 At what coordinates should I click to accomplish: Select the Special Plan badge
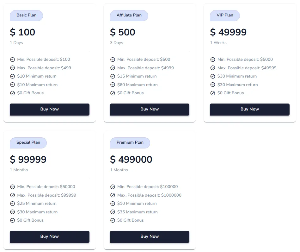point(28,142)
